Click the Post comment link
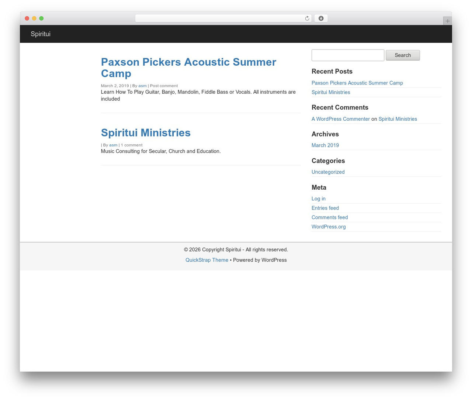This screenshot has height=400, width=472. (x=164, y=86)
